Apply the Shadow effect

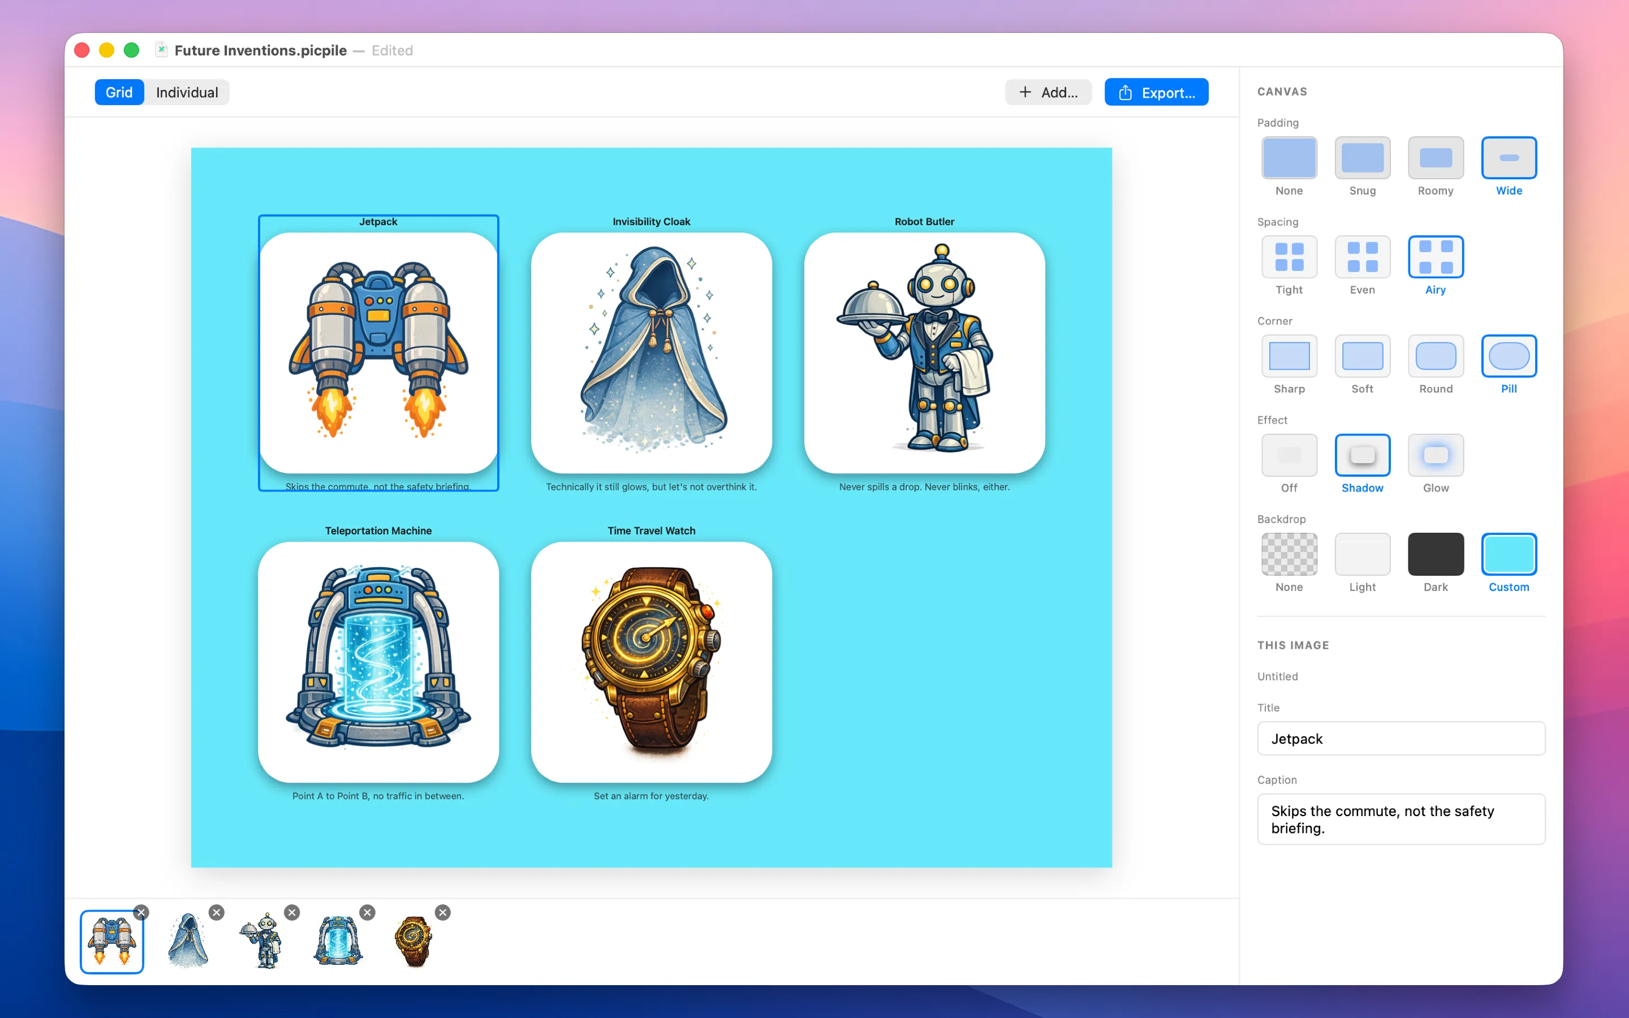click(x=1362, y=455)
